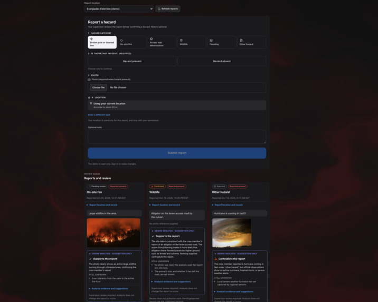The height and width of the screenshot is (302, 378).
Task: Click the pin icon beside 4 · Location heading
Action: [89, 98]
